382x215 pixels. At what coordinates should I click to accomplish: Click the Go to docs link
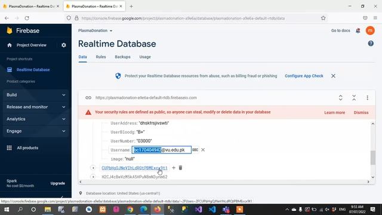tap(340, 30)
